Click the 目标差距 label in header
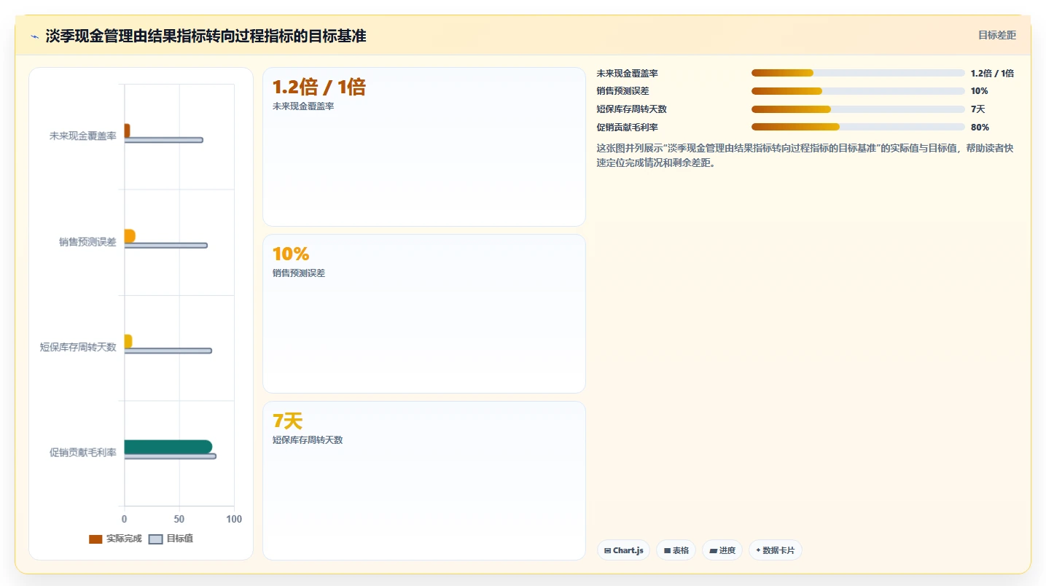1046x586 pixels. [x=996, y=35]
